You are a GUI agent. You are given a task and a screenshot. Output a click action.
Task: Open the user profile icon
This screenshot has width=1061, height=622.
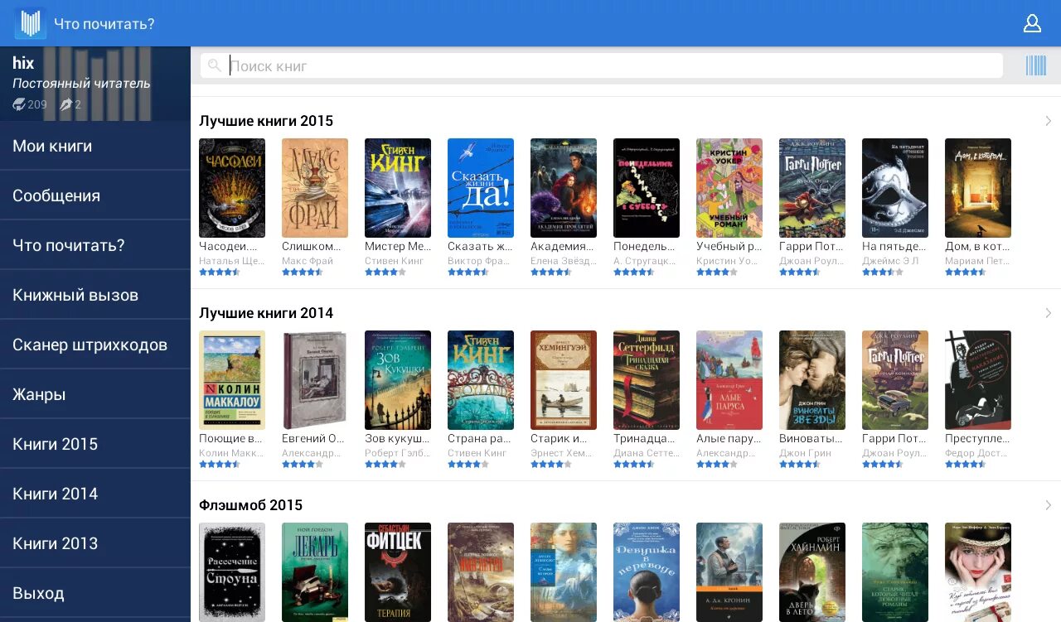[1032, 23]
